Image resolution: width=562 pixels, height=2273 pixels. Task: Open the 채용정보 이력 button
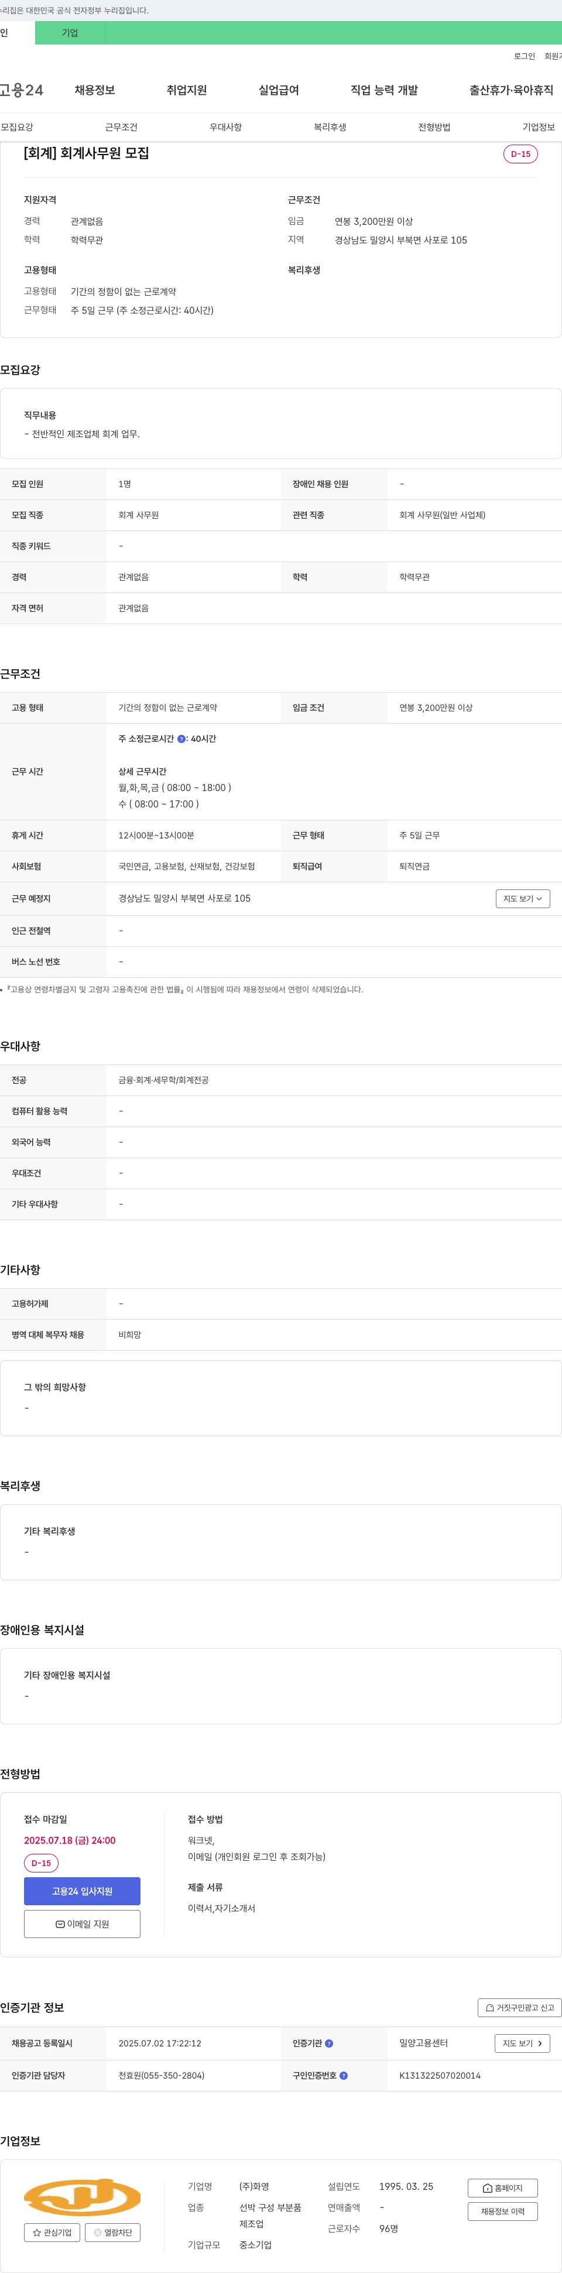(x=503, y=2212)
